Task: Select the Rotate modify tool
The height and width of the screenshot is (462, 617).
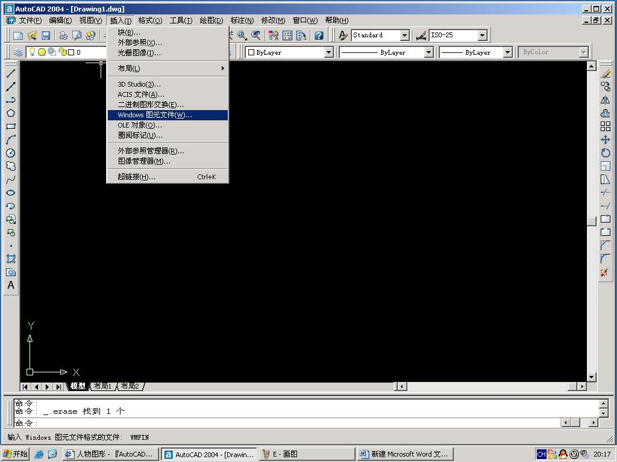Action: click(x=606, y=153)
